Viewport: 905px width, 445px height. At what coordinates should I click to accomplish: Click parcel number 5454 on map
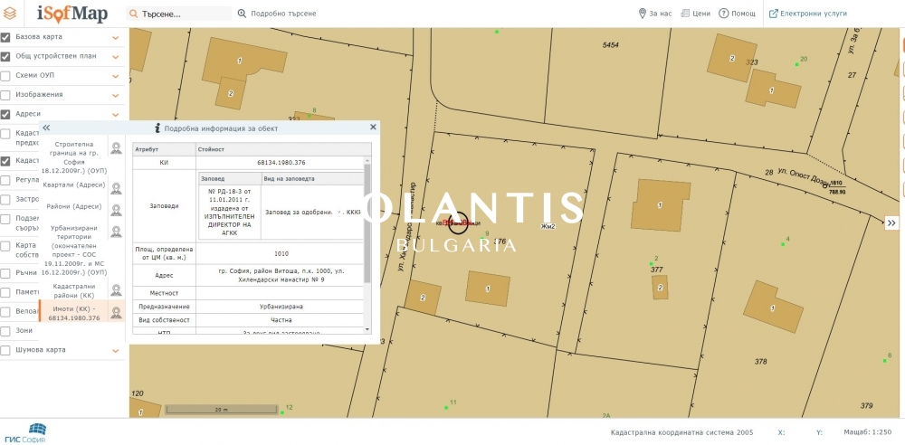tap(611, 45)
